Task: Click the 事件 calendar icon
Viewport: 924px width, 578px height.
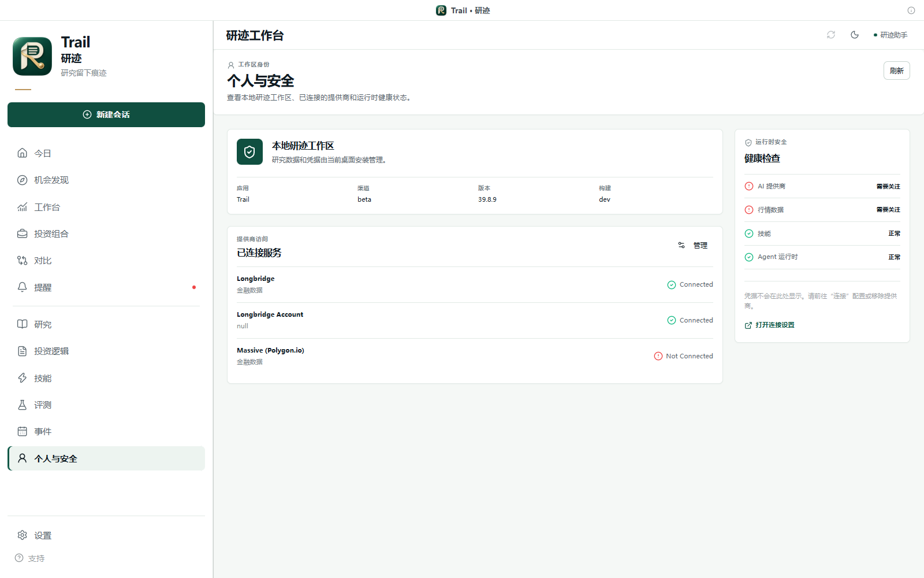Action: pyautogui.click(x=22, y=431)
